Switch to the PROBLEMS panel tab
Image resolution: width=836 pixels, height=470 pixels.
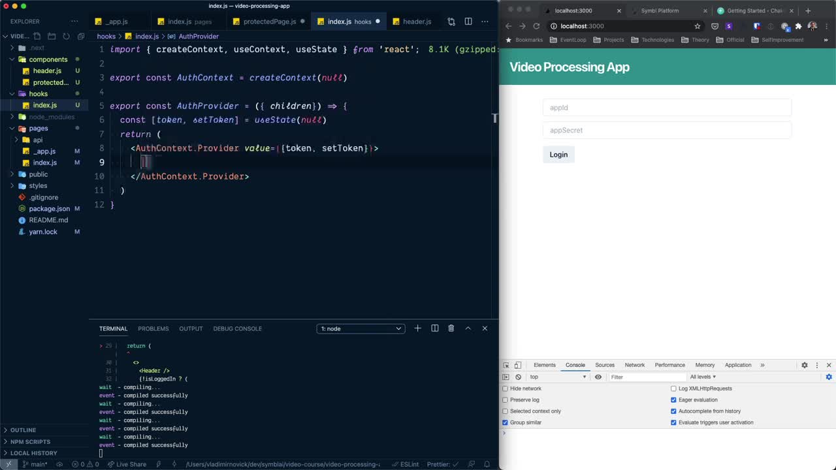[153, 328]
